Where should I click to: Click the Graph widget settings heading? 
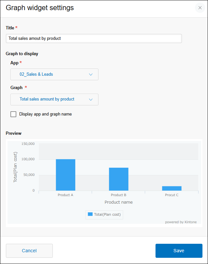(40, 8)
